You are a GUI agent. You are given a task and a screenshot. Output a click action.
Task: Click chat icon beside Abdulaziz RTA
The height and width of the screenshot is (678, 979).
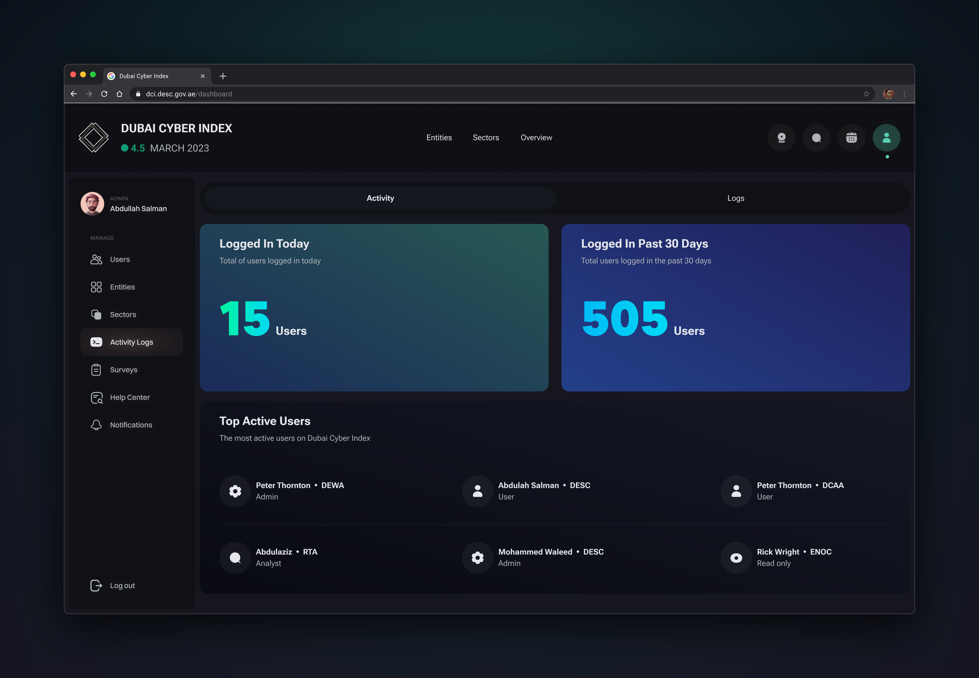(235, 558)
